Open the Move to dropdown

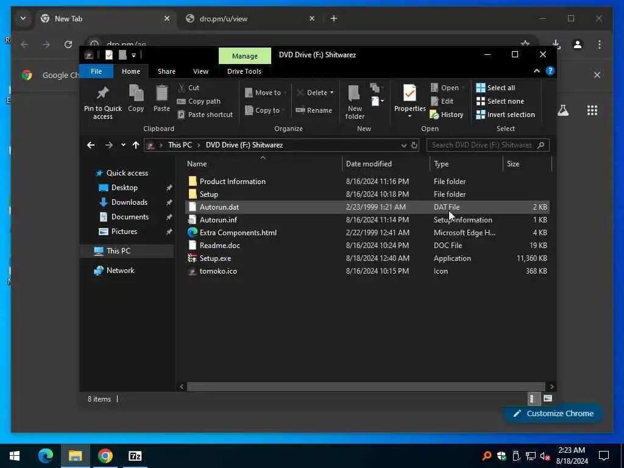266,93
